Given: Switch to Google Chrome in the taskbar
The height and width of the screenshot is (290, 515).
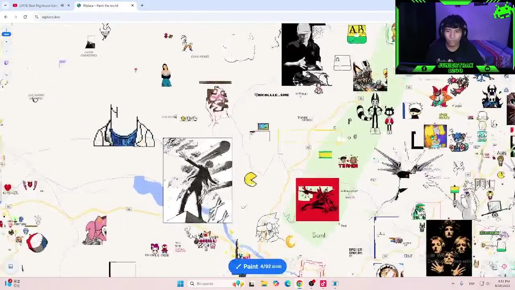Looking at the screenshot, I should 299,284.
